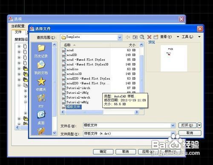Click 确定 in the Options dialog

tap(103, 152)
